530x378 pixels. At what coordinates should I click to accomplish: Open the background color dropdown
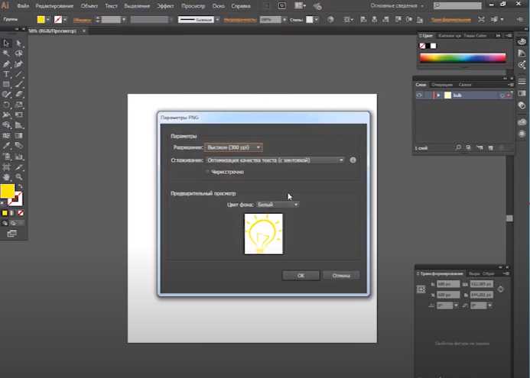(x=278, y=205)
